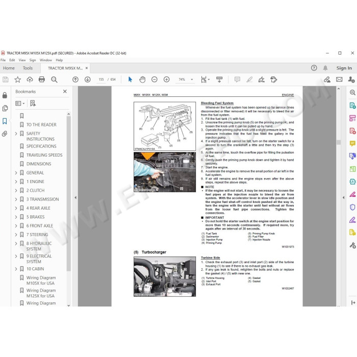Expand SAFETY INSTRUCTIONS bookmark
Screen dimensions: 357x357
pos(16,134)
